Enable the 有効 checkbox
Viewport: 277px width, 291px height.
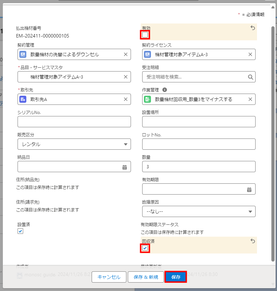[x=145, y=35]
